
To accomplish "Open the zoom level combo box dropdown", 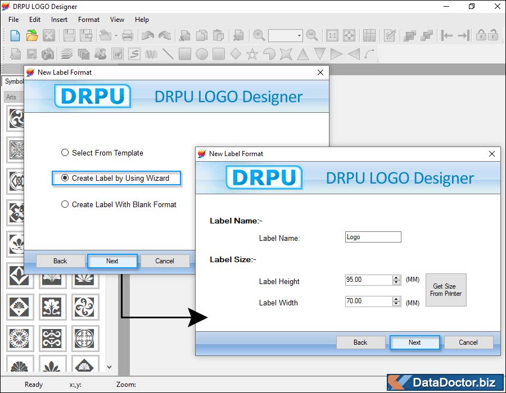I will 300,35.
